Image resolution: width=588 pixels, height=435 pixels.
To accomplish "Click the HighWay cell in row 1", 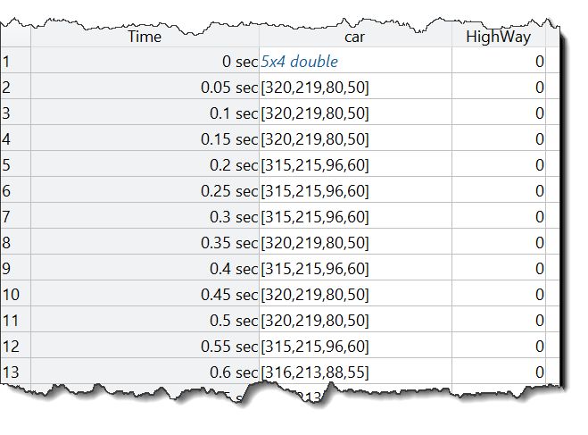I will point(498,62).
